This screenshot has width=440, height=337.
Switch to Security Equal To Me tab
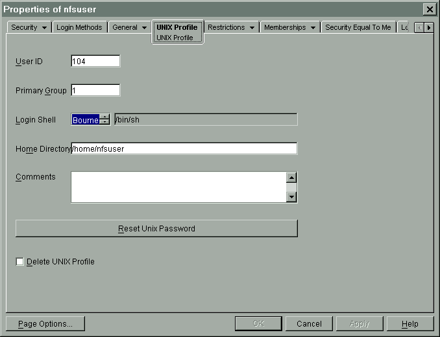point(358,27)
